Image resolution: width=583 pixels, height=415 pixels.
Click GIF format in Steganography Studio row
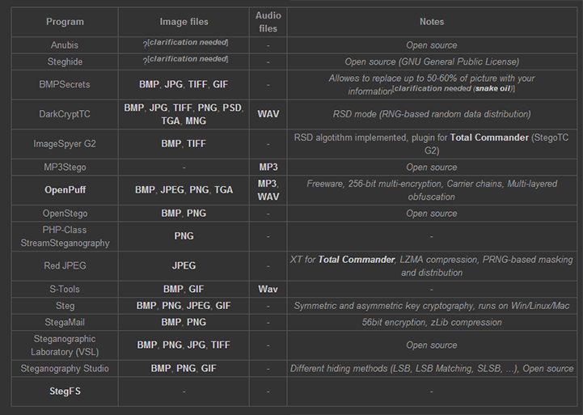209,369
